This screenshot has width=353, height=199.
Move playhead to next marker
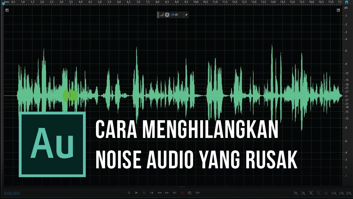coord(175,193)
